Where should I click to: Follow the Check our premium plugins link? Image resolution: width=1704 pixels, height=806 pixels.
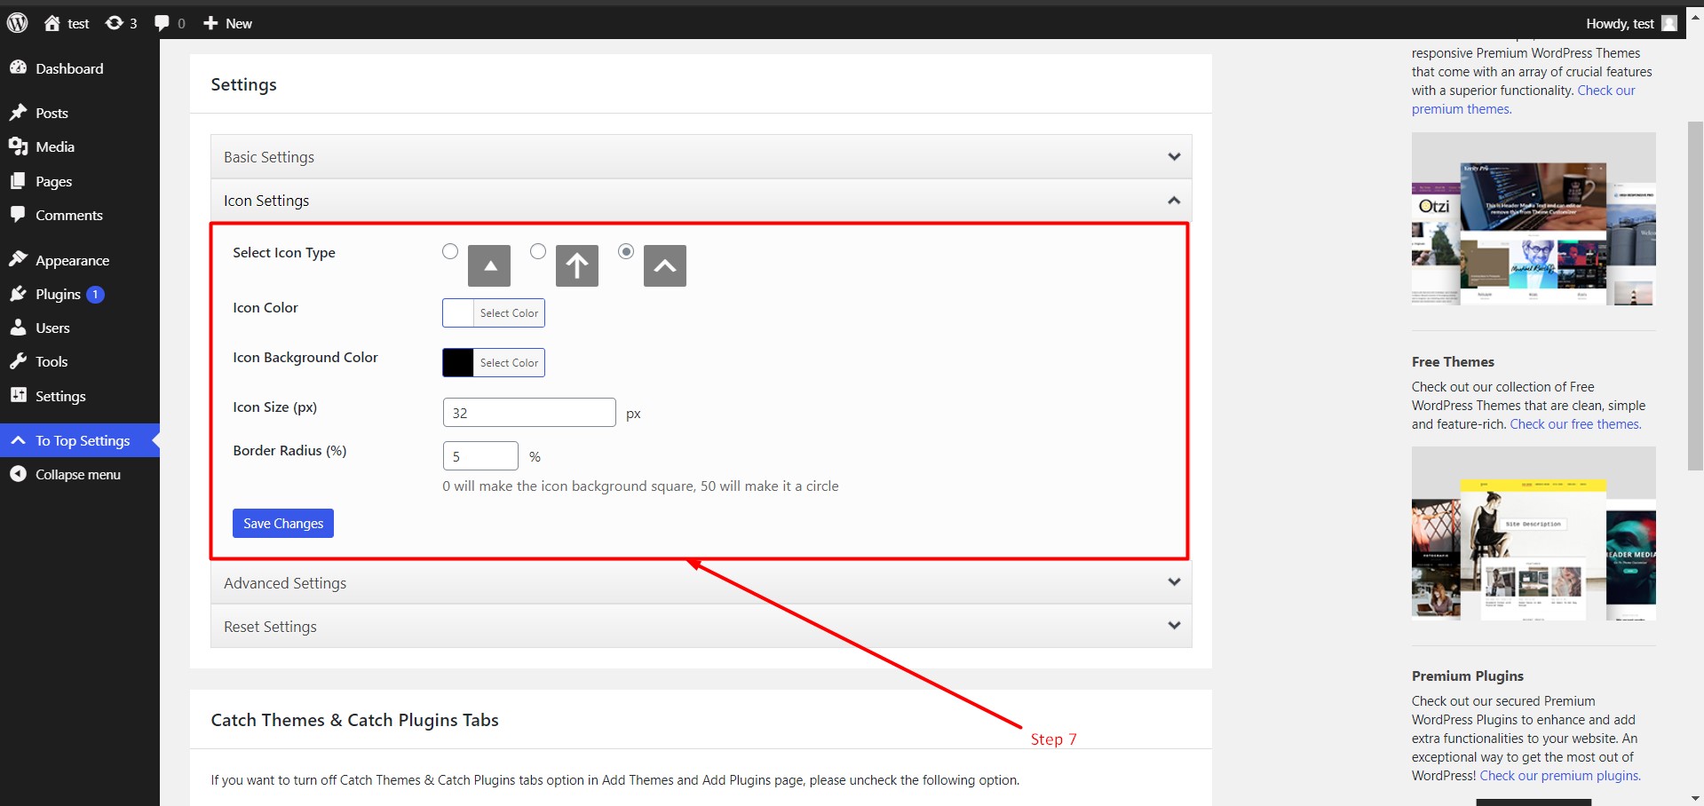1560,776
